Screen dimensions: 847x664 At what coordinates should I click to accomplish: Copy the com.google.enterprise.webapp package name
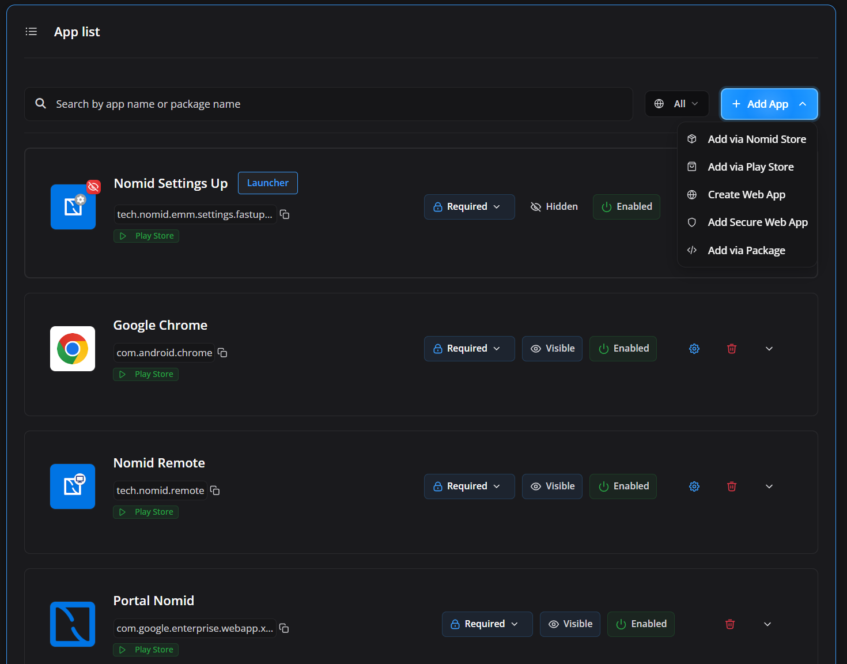(284, 628)
